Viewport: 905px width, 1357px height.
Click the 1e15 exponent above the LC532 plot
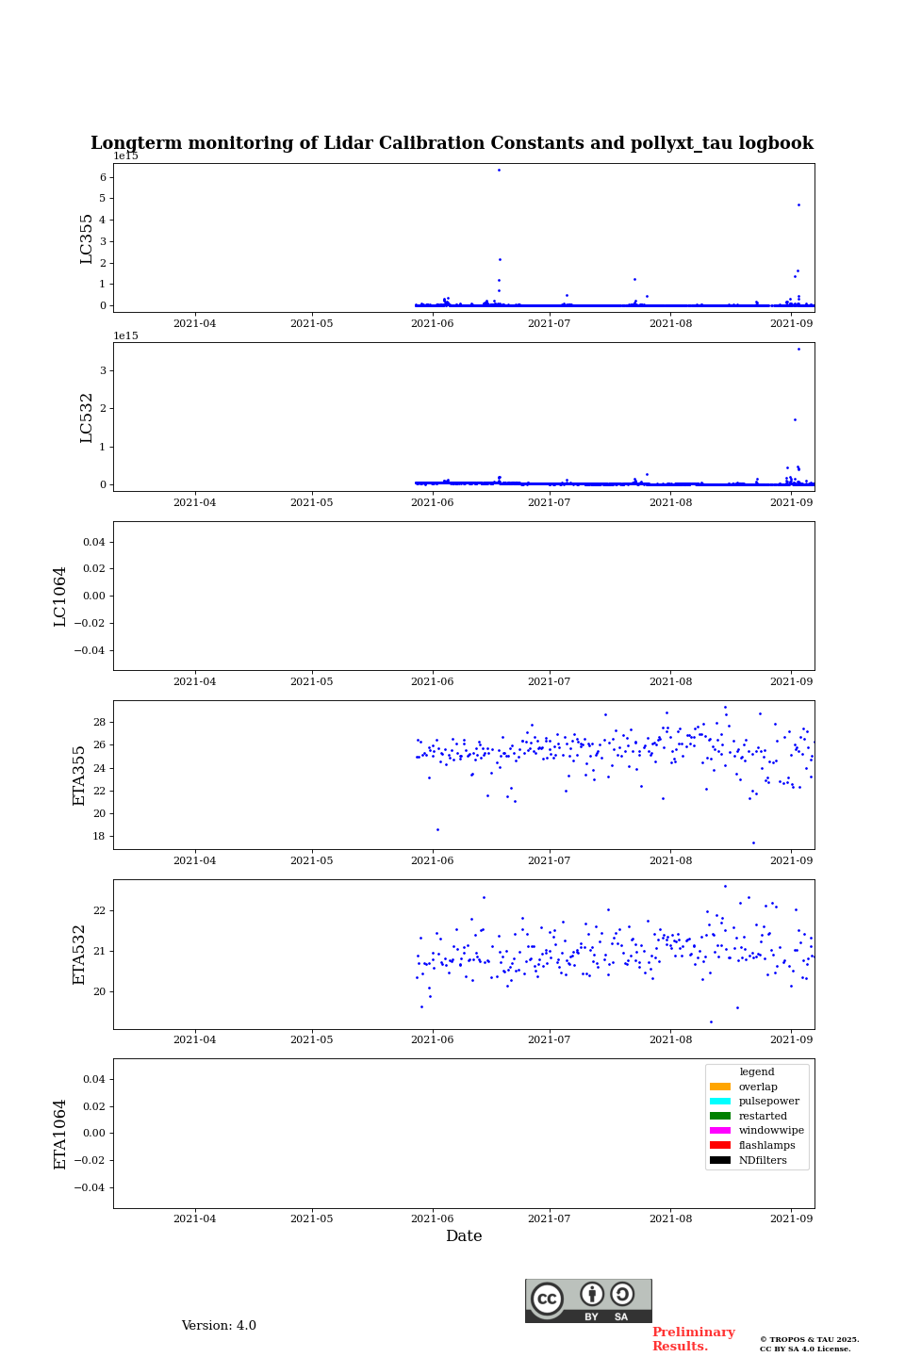[126, 336]
